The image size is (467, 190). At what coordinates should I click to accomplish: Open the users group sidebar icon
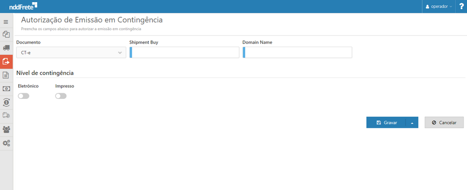[x=6, y=130]
